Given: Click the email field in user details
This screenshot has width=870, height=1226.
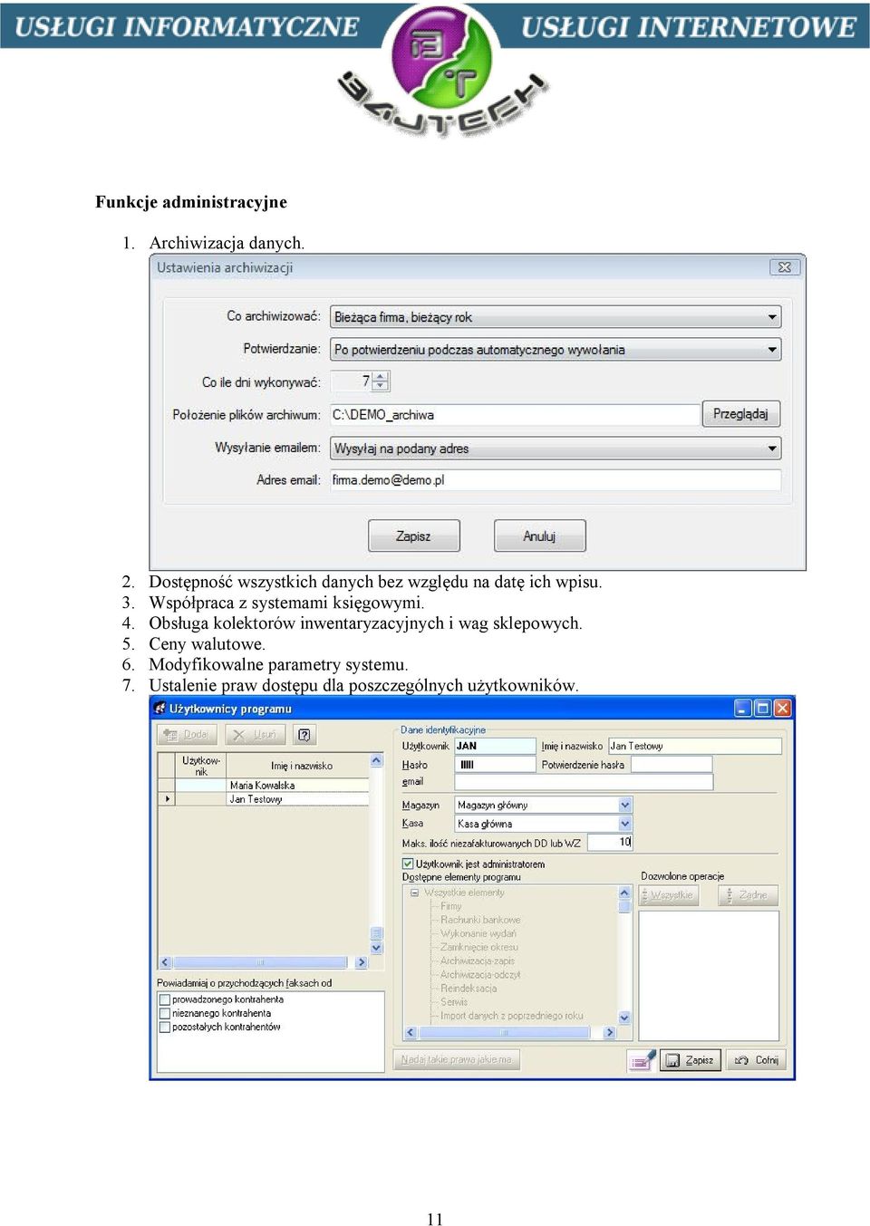Looking at the screenshot, I should [x=584, y=781].
